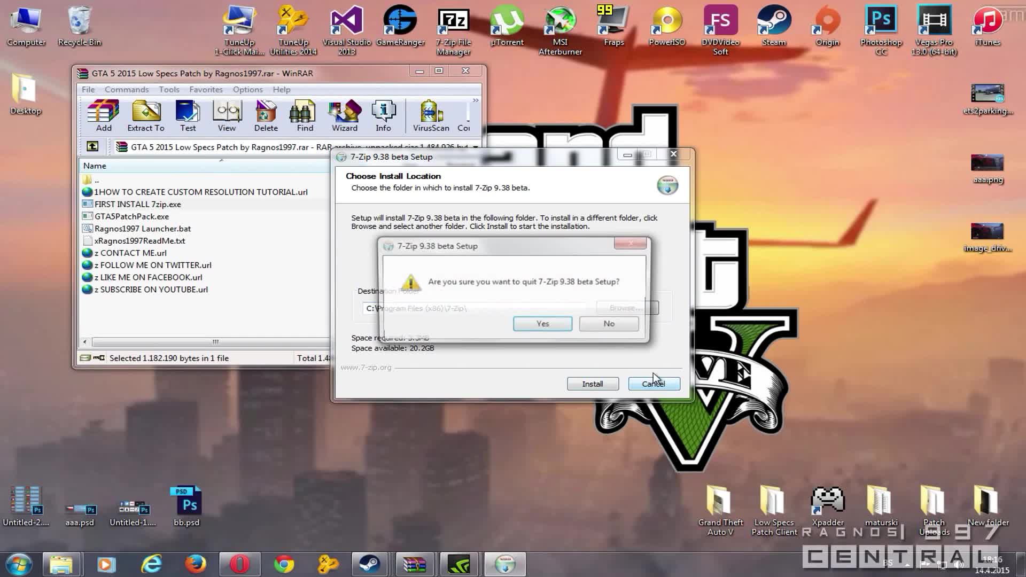Switch to WinRAR from the taskbar
Screen dimensions: 1026x577
pyautogui.click(x=415, y=564)
